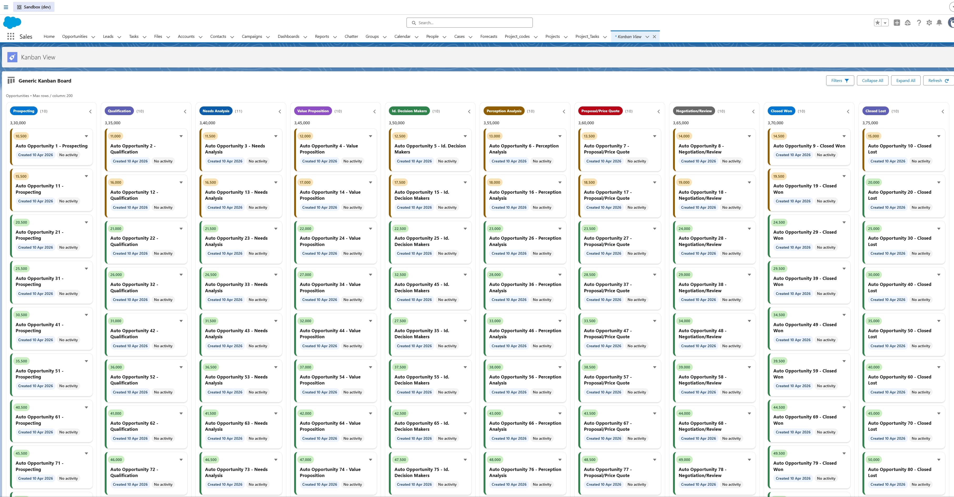Click the green Id. Decision Makers stage badge
Screen dimensions: 954x497
point(409,111)
